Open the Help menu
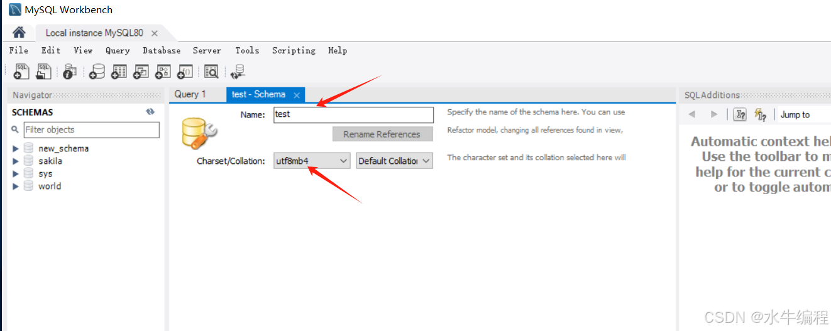 pos(338,50)
